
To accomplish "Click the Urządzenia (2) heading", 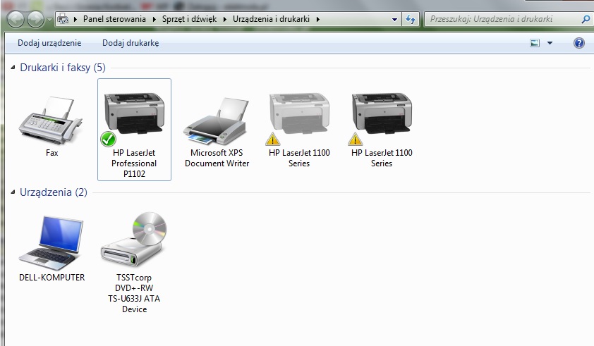I will tap(54, 192).
